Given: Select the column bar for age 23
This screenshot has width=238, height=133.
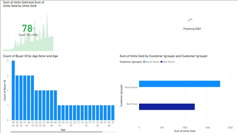Looking at the screenshot, I should [71, 113].
